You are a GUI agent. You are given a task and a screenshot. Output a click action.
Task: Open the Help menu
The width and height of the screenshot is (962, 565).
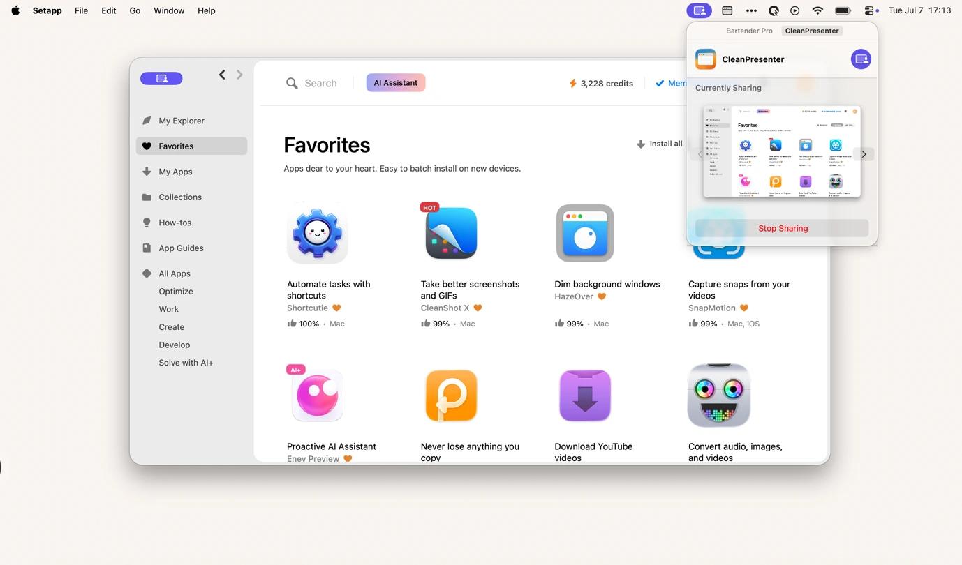[206, 10]
